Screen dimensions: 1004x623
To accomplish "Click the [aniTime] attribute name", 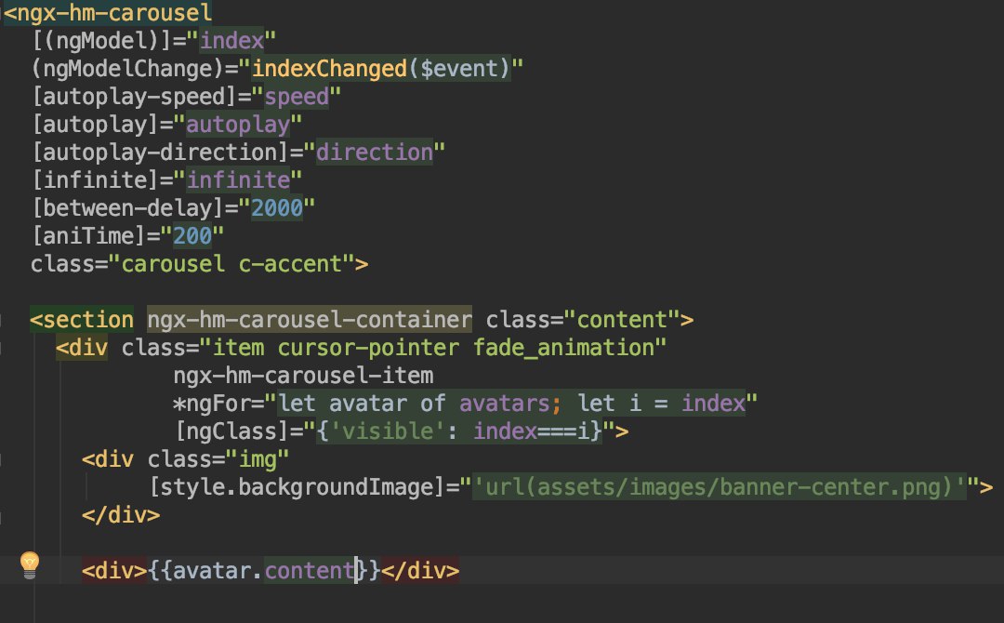I will 88,235.
